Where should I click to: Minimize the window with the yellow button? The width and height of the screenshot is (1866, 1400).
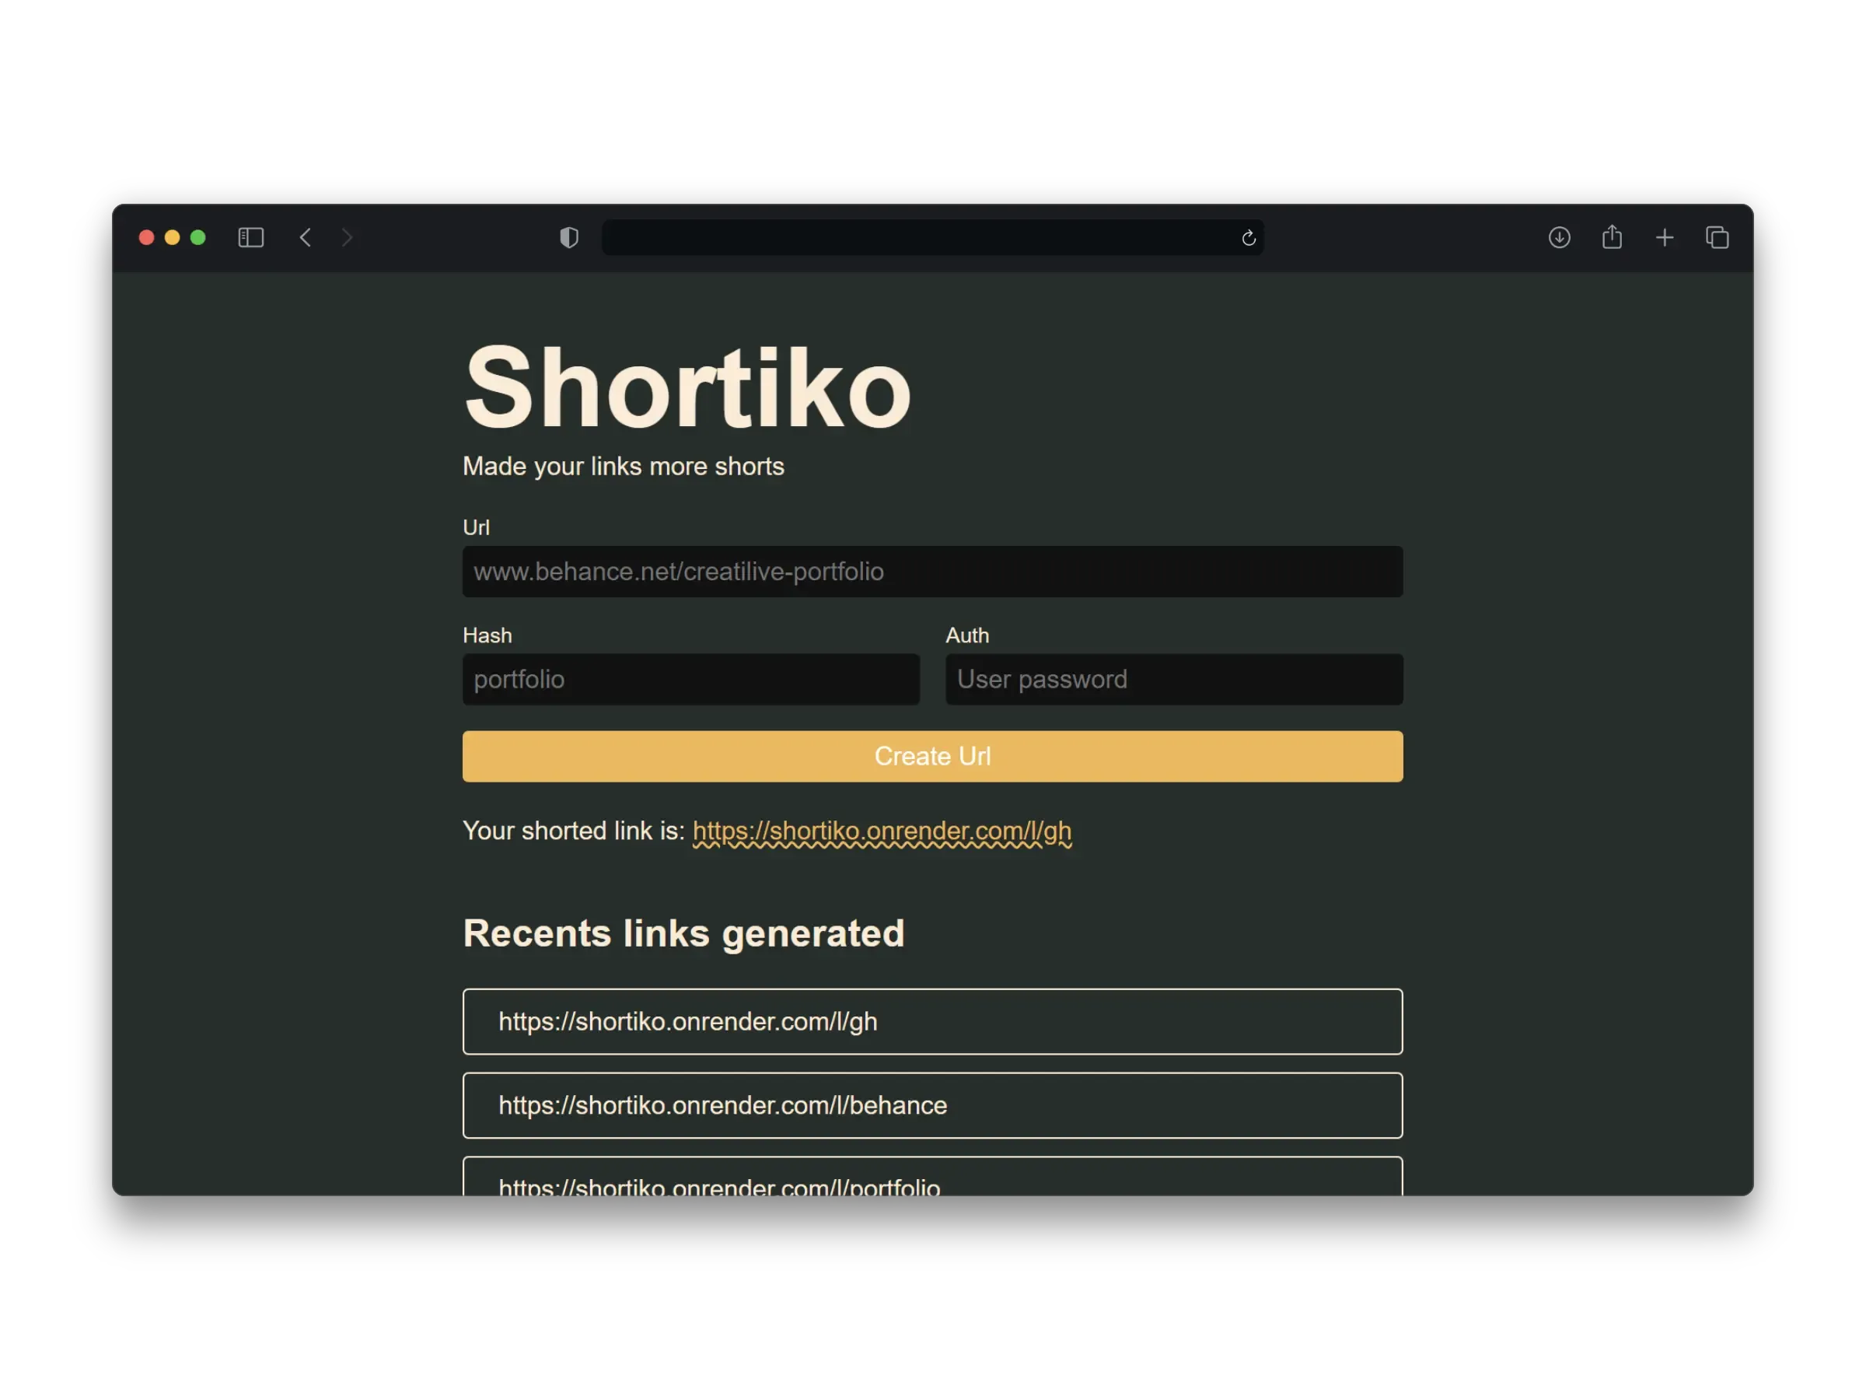tap(172, 238)
